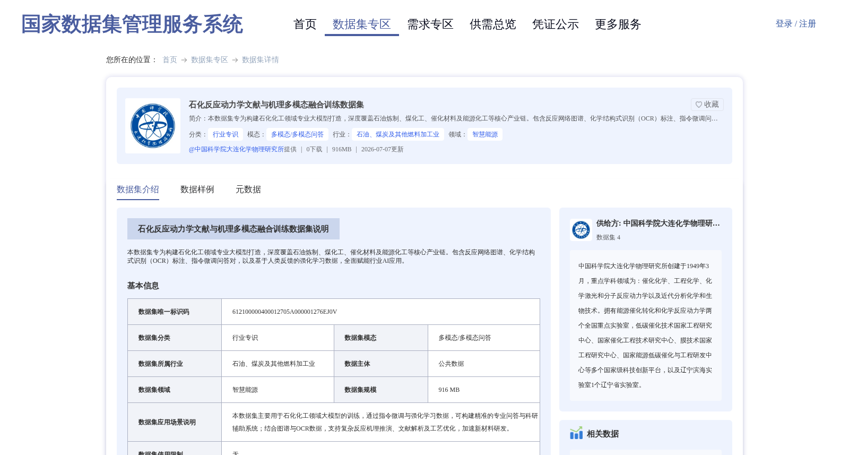Click the 公共数据 value cell
849x455 pixels.
pos(484,364)
